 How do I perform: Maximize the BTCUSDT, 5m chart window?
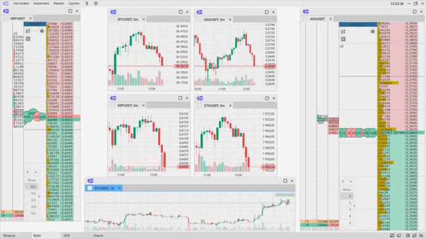point(180,12)
